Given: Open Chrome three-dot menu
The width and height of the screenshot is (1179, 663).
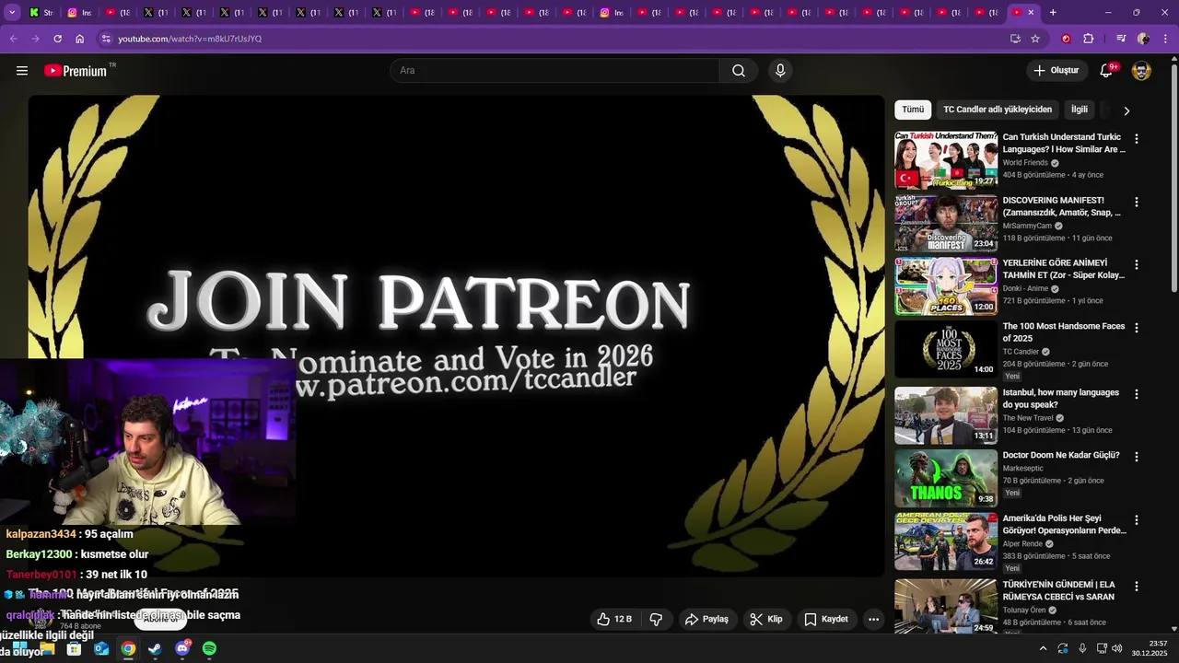Looking at the screenshot, I should point(1166,39).
